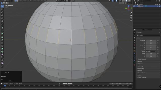The height and width of the screenshot is (90, 161).
Task: Open the Modifiers wrench properties tab
Action: point(134,53)
